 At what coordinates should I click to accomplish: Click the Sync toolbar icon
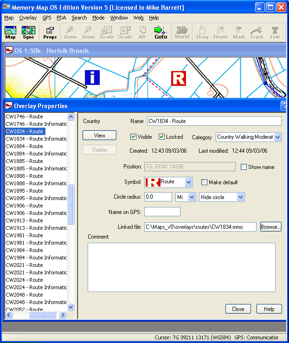pyautogui.click(x=28, y=32)
